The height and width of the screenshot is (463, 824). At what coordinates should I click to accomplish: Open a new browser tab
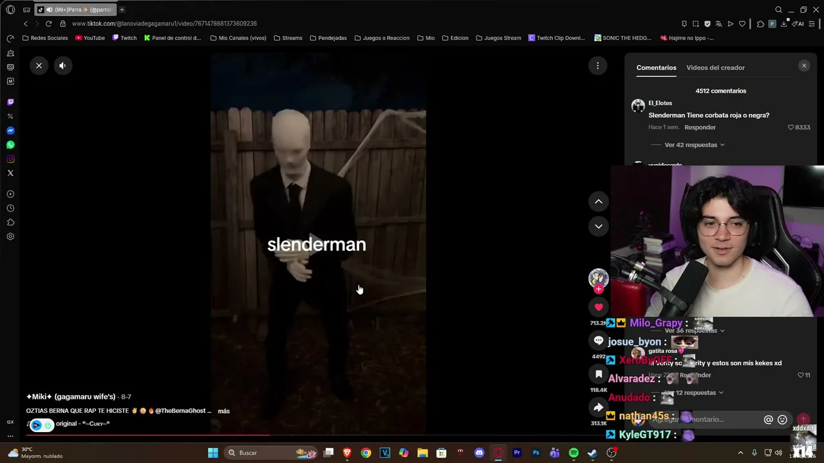pyautogui.click(x=122, y=10)
